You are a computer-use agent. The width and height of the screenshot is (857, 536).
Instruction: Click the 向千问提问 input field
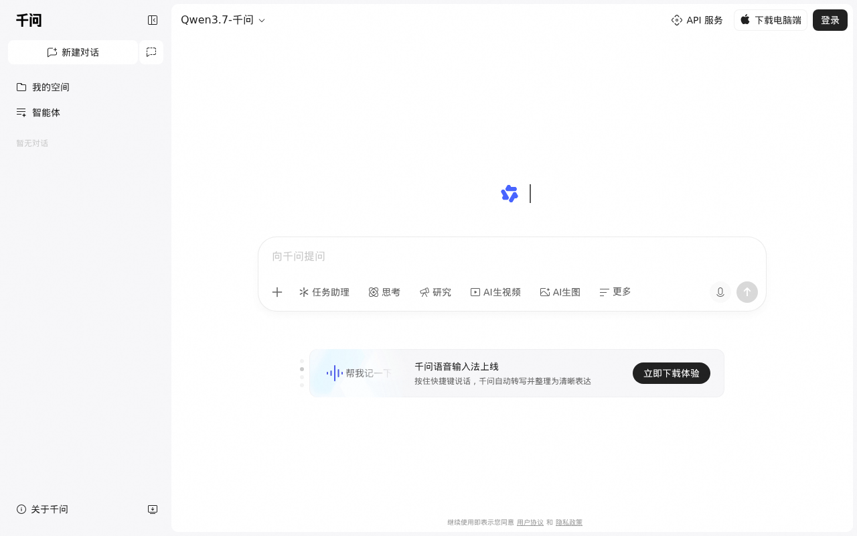click(512, 257)
